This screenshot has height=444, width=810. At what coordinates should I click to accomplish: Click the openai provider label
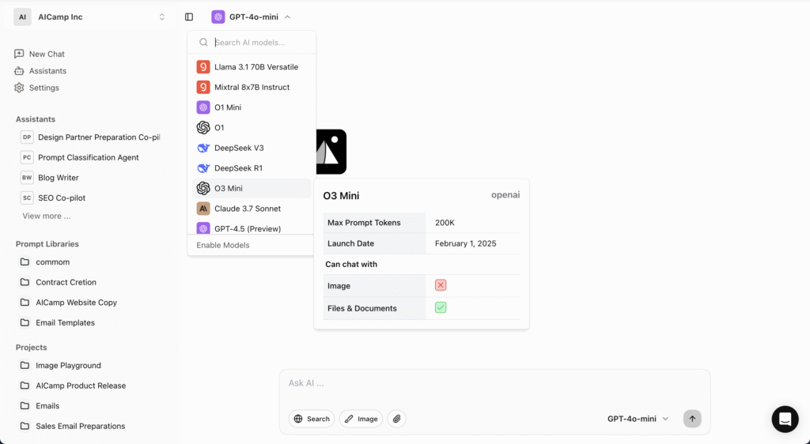505,195
